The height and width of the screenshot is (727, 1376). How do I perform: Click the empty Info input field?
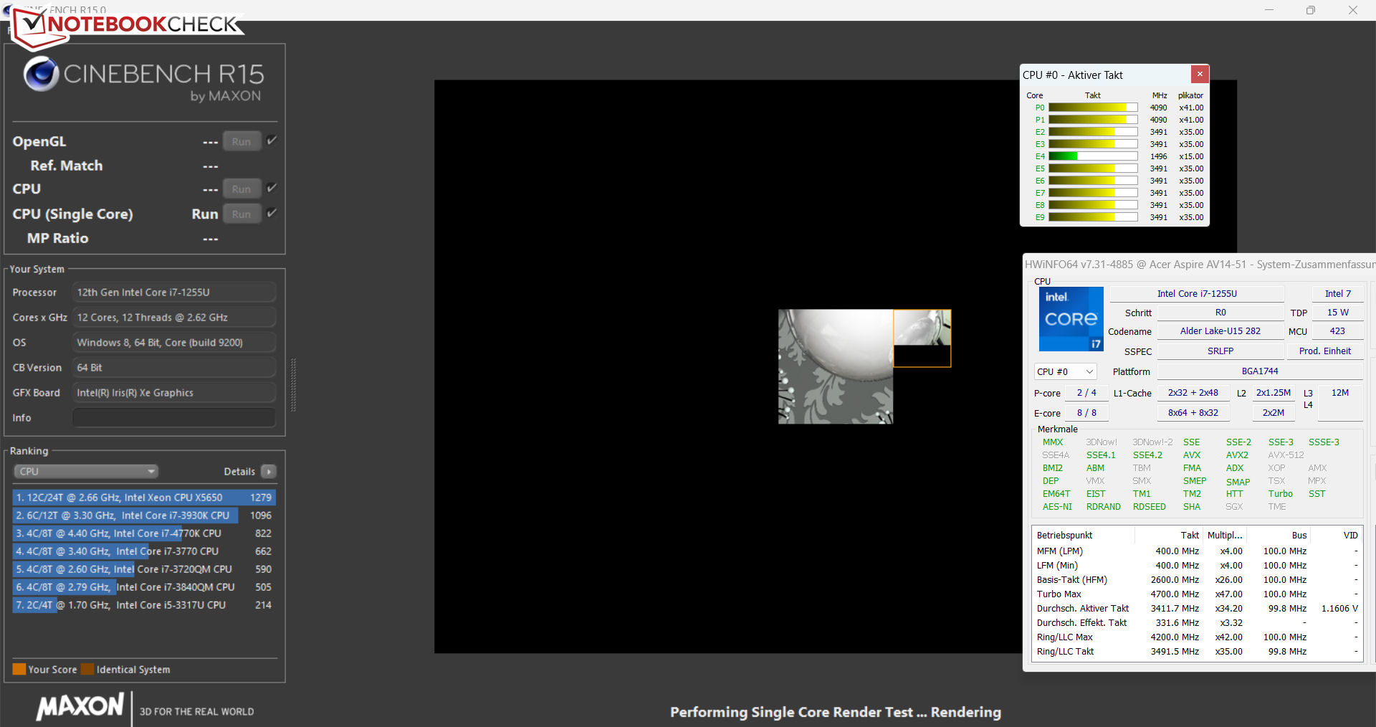click(x=174, y=417)
